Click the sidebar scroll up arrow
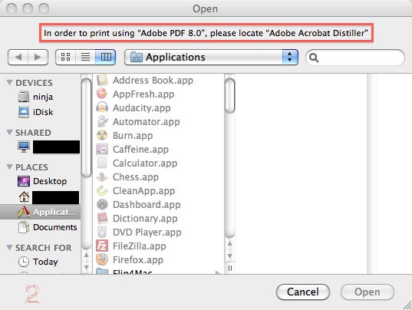This screenshot has width=412, height=310. [x=86, y=255]
